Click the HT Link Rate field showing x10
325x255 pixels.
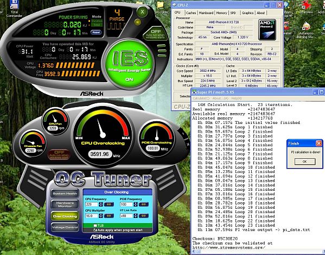click(x=126, y=216)
